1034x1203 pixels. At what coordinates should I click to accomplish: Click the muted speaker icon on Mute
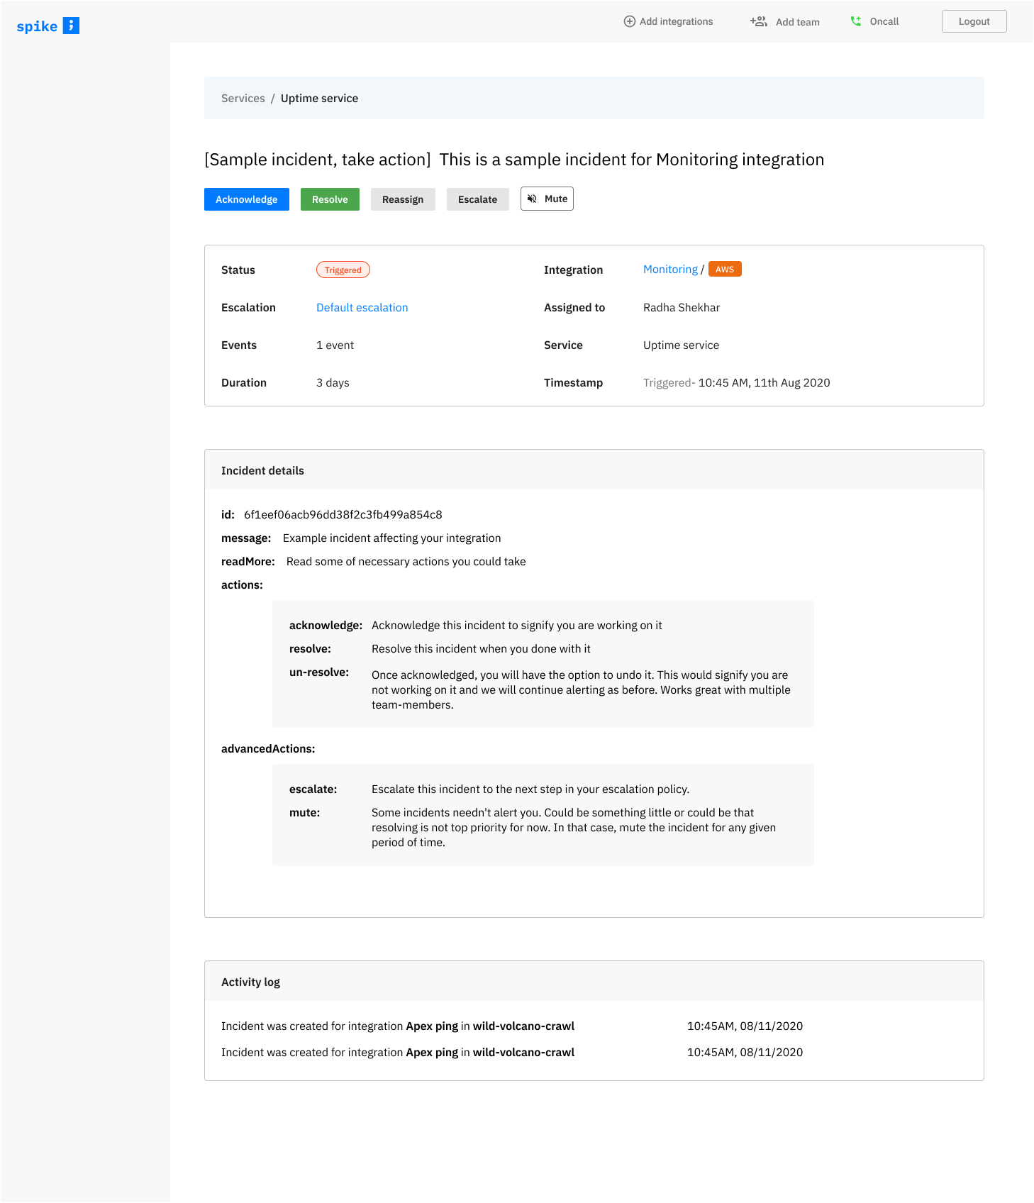tap(532, 199)
